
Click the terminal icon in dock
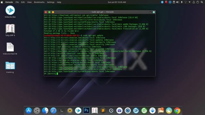tap(61, 111)
